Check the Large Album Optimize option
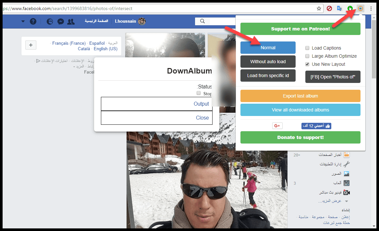The height and width of the screenshot is (231, 379). click(307, 56)
